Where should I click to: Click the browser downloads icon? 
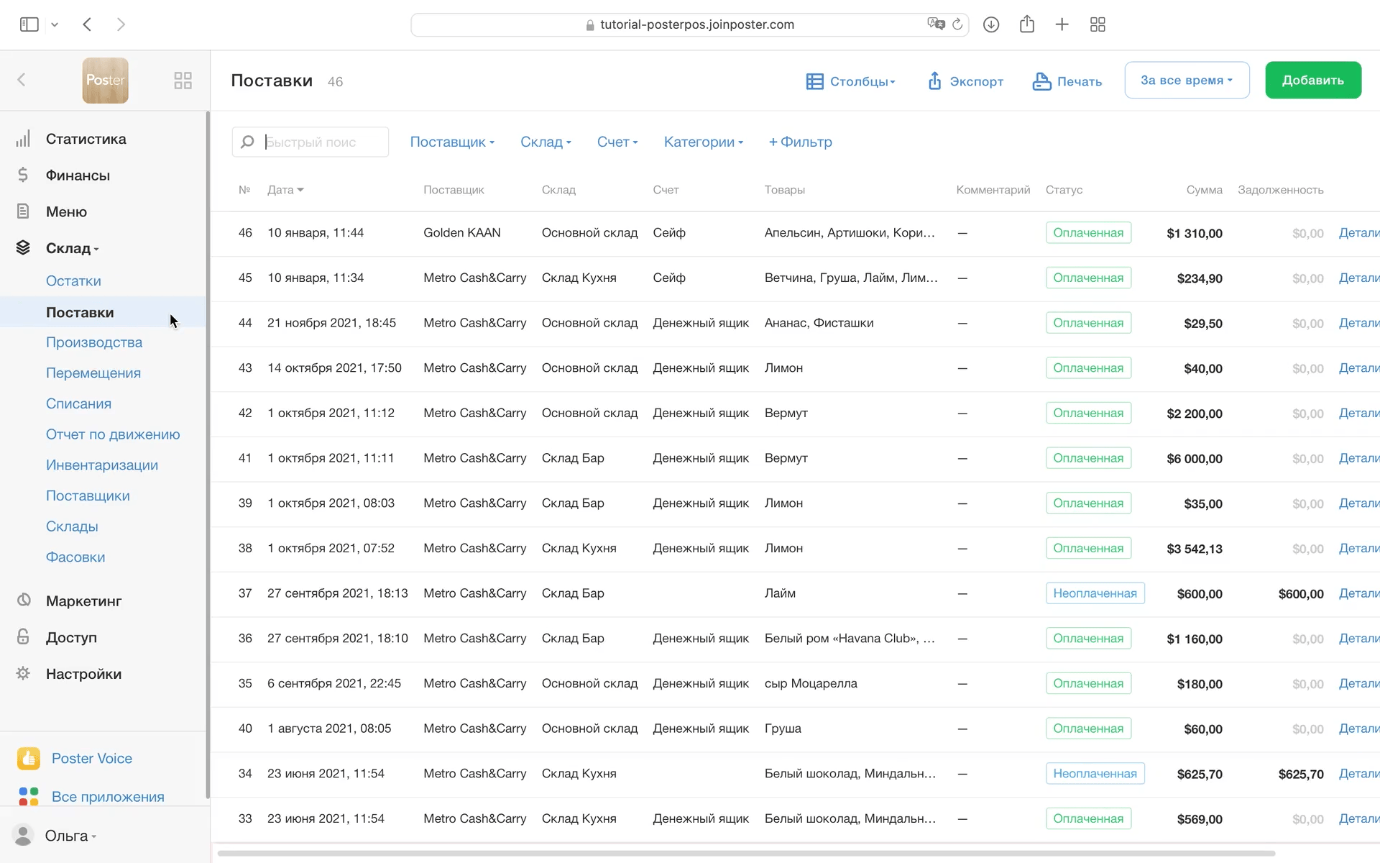(x=990, y=24)
